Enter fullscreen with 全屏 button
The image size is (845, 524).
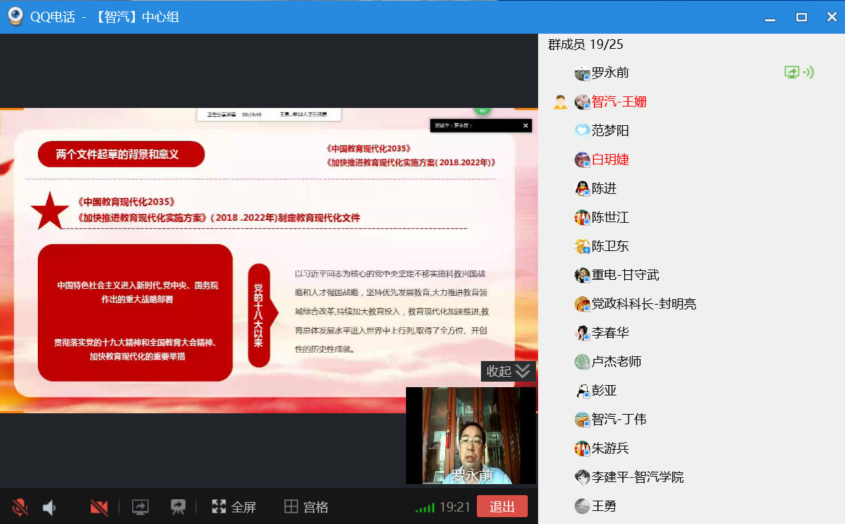pos(234,507)
